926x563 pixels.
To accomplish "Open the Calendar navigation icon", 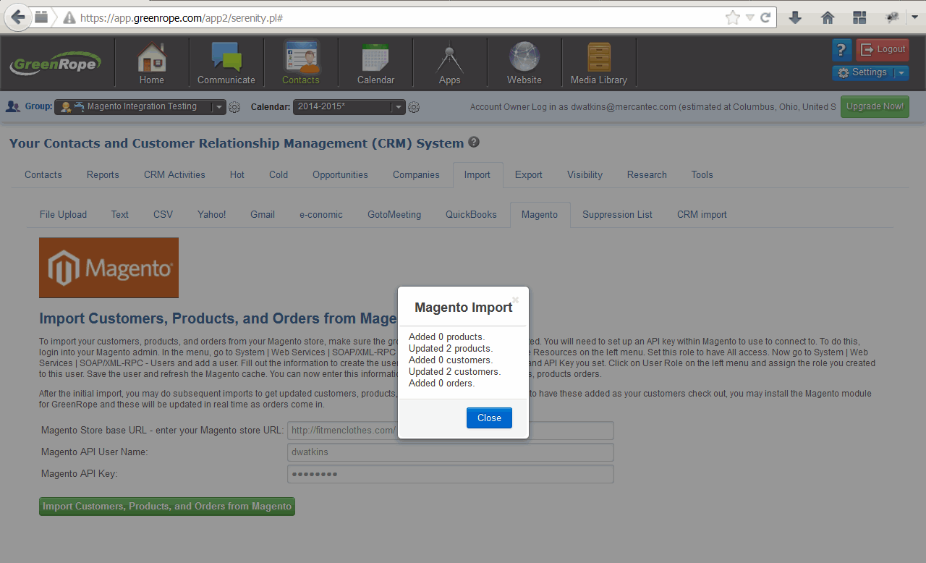I will 375,63.
